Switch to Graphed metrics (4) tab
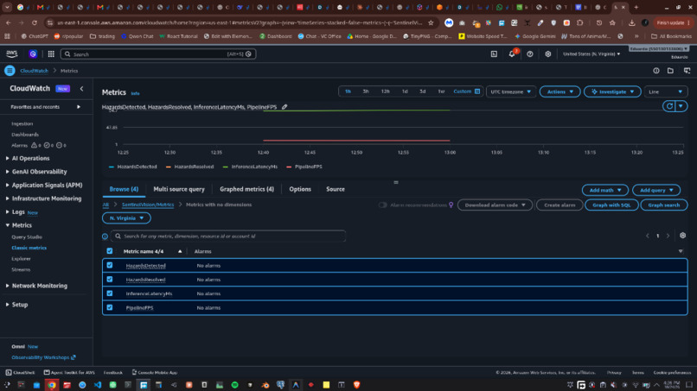Screen dimensions: 697x391 [246, 189]
